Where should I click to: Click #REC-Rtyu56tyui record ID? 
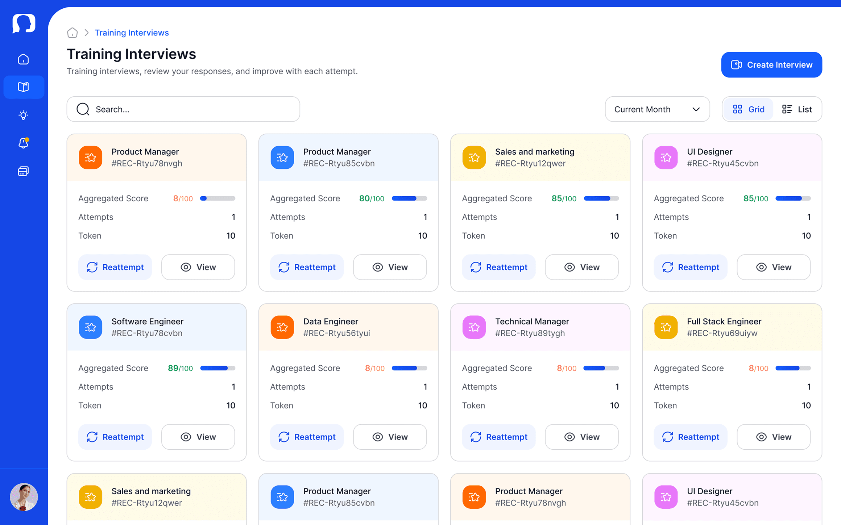pos(336,333)
